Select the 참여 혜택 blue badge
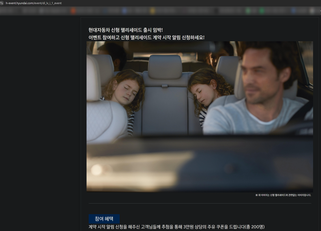The width and height of the screenshot is (321, 231). click(104, 219)
